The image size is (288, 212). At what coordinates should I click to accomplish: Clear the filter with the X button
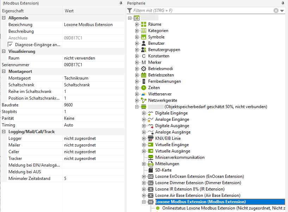[x=276, y=11]
